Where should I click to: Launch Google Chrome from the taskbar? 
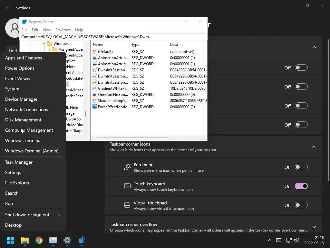(x=39, y=240)
